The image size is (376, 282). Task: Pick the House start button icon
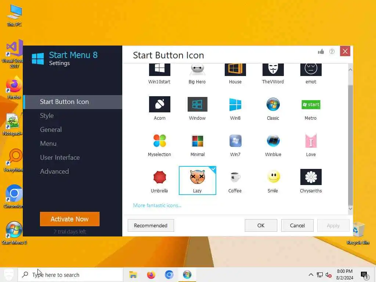pyautogui.click(x=235, y=69)
